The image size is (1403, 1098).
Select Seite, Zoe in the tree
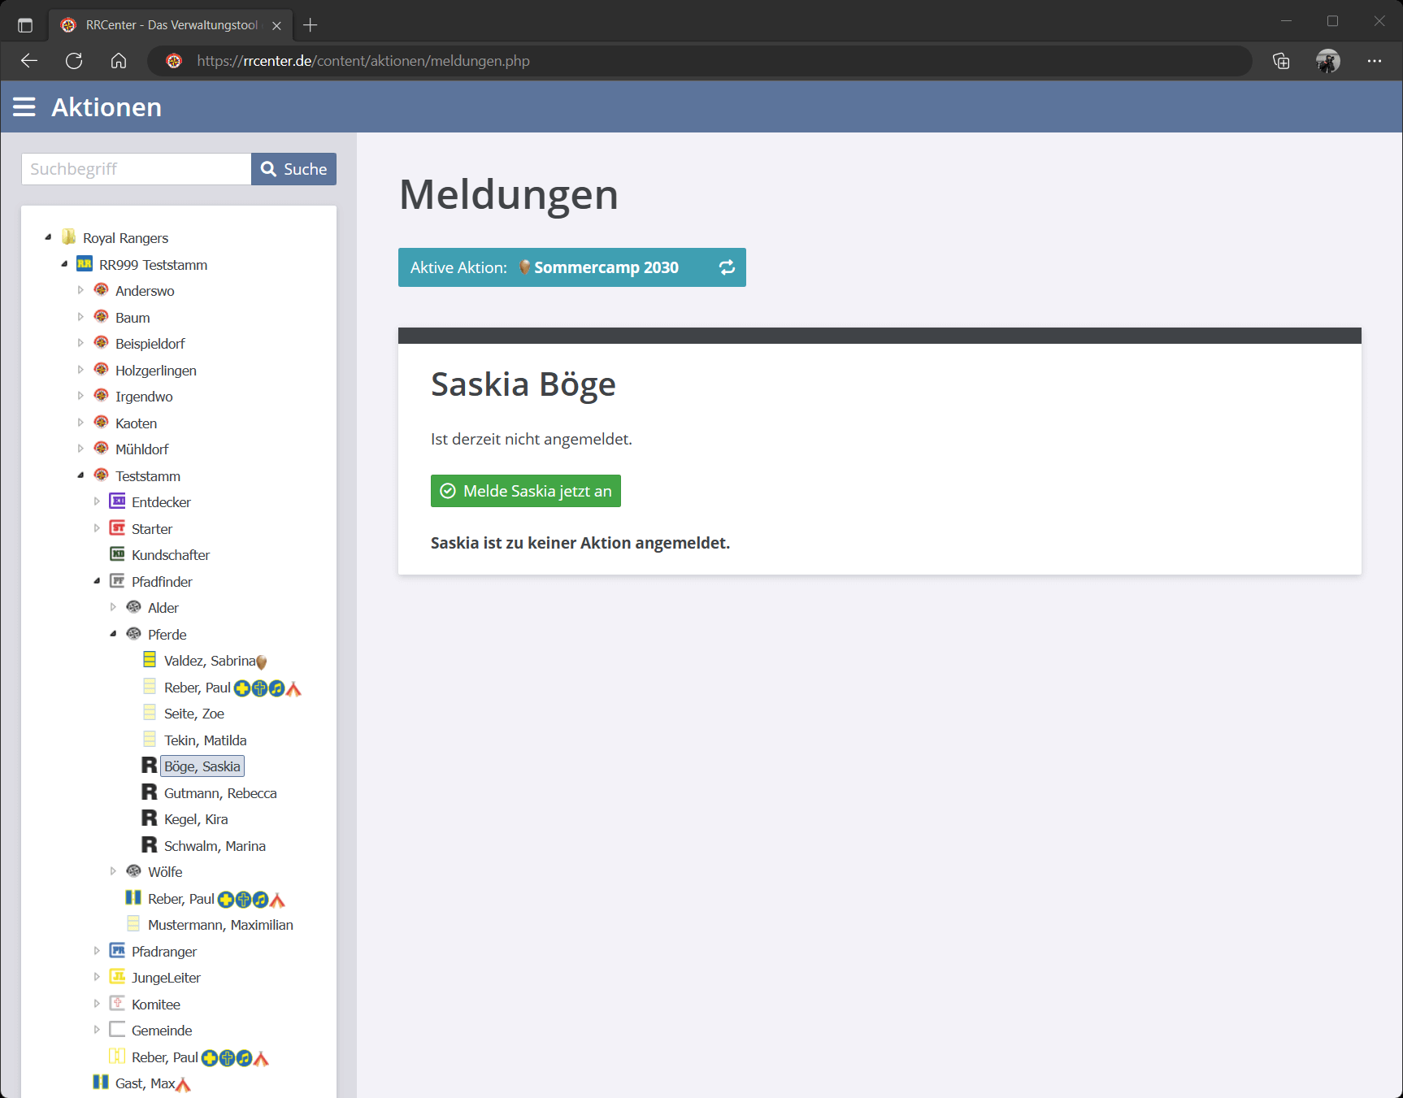(194, 714)
